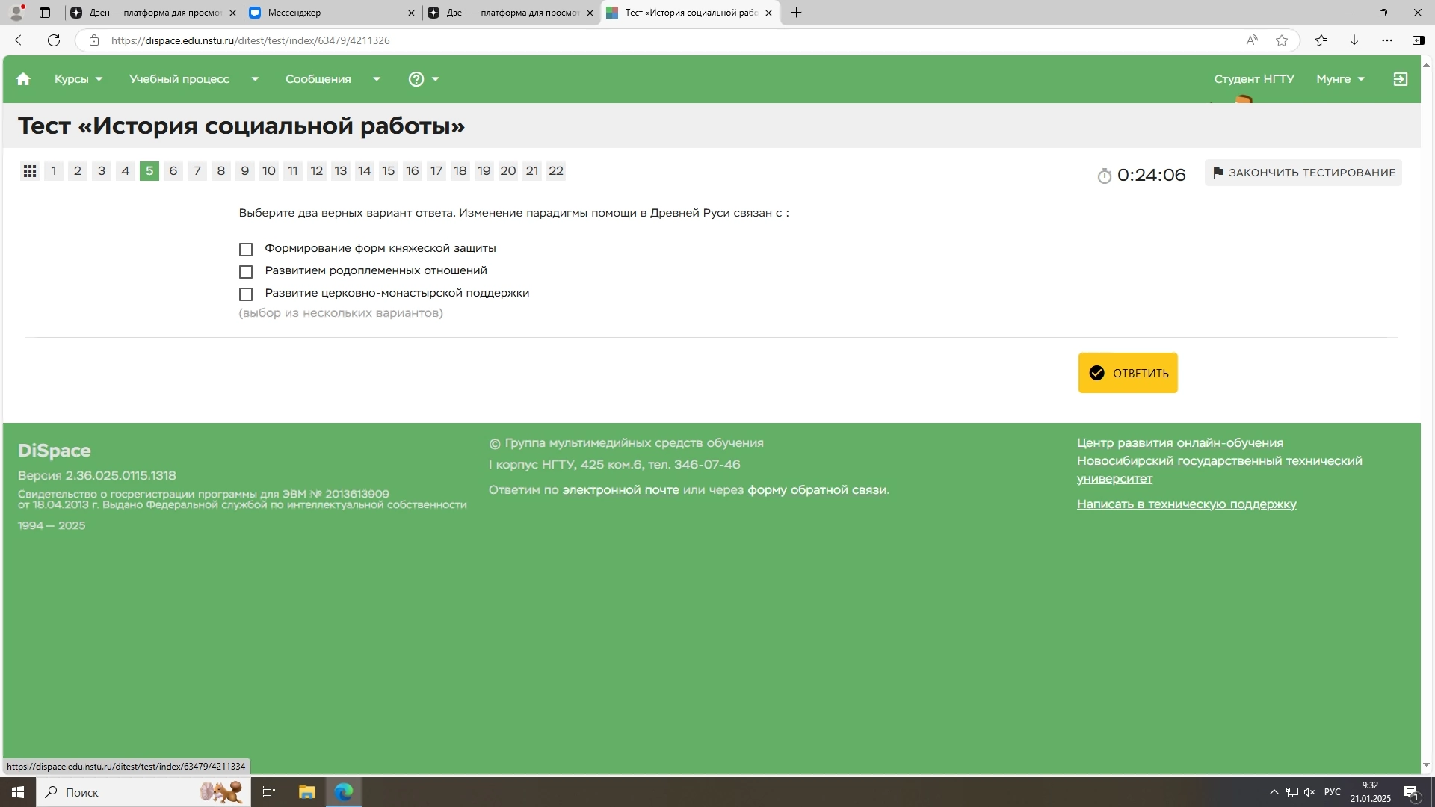Click the network tray icon
This screenshot has height=807, width=1435.
[1291, 792]
